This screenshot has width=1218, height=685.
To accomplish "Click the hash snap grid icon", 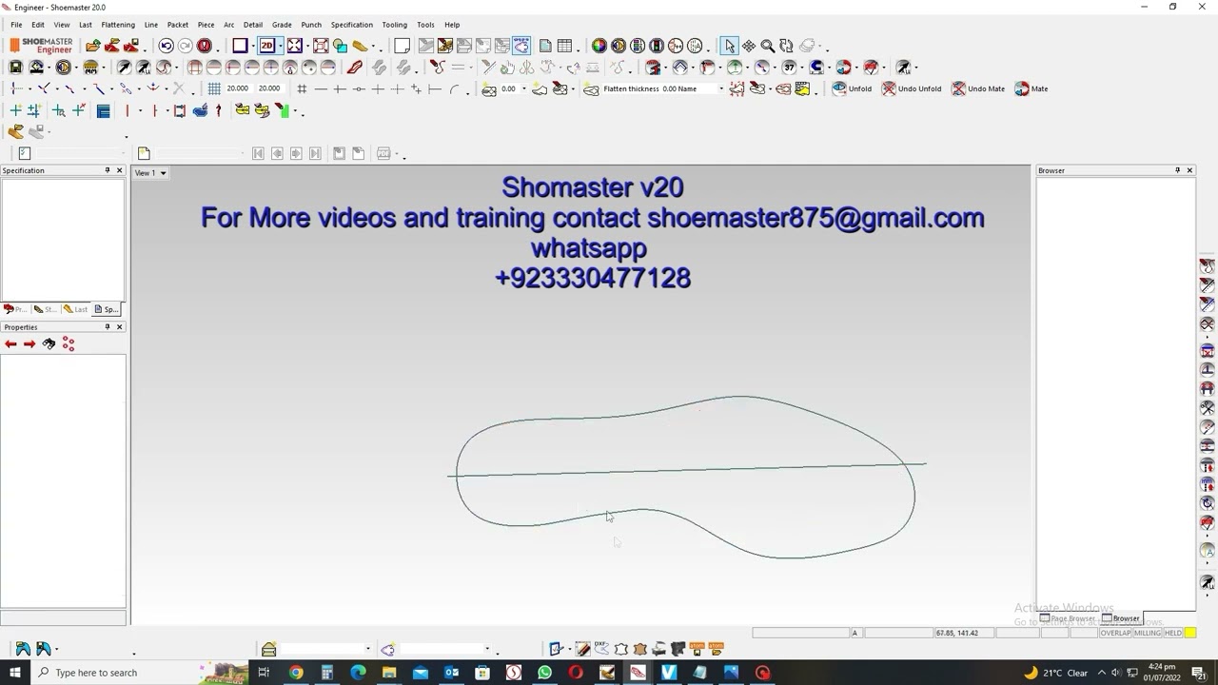I will pos(302,88).
